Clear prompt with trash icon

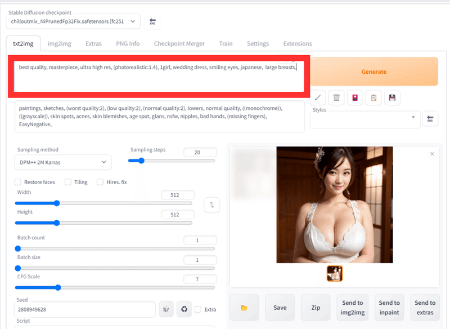pyautogui.click(x=336, y=97)
